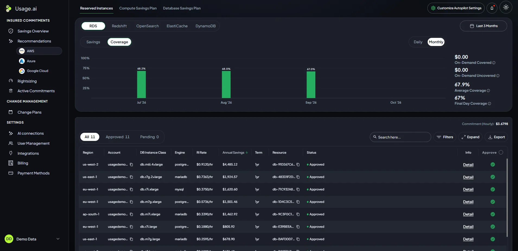The width and height of the screenshot is (518, 251).
Task: Sort by Annual Savings column
Action: point(235,153)
